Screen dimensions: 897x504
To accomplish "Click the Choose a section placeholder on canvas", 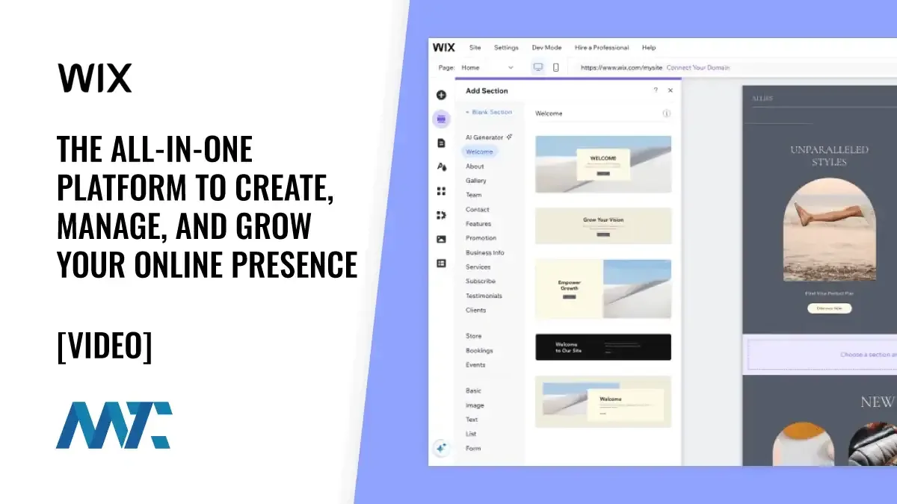I will [x=821, y=354].
